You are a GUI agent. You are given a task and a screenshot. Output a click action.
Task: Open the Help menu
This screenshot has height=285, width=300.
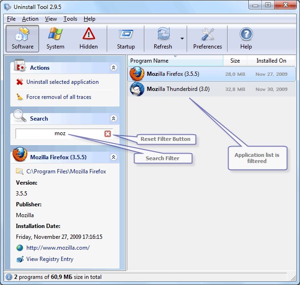pos(89,19)
